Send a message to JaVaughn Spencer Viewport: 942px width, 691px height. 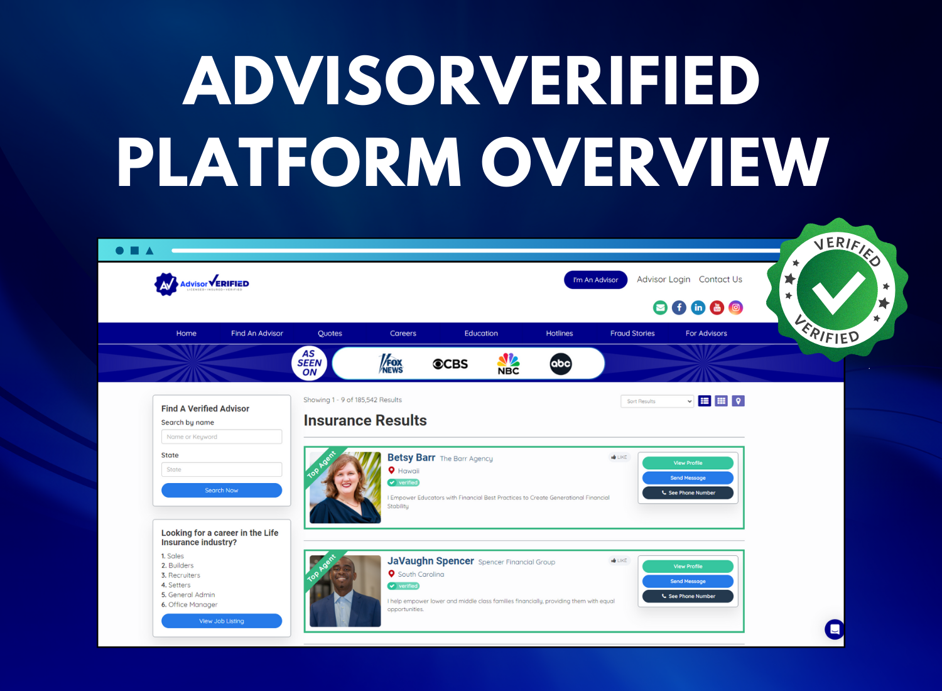[x=688, y=581]
